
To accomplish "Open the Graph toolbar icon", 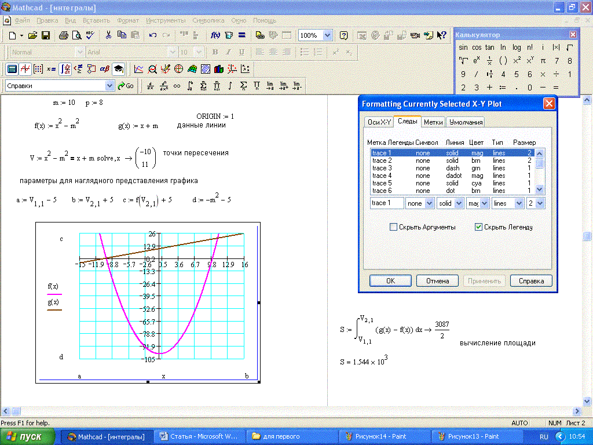I will tap(25, 69).
